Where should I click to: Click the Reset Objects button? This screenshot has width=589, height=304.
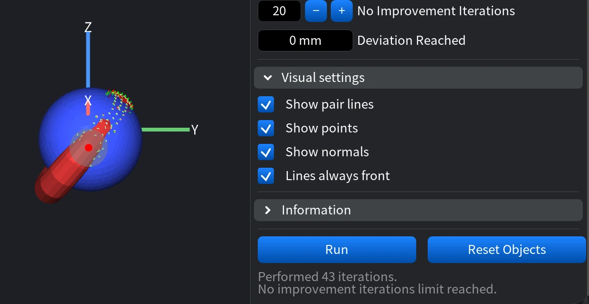(506, 250)
